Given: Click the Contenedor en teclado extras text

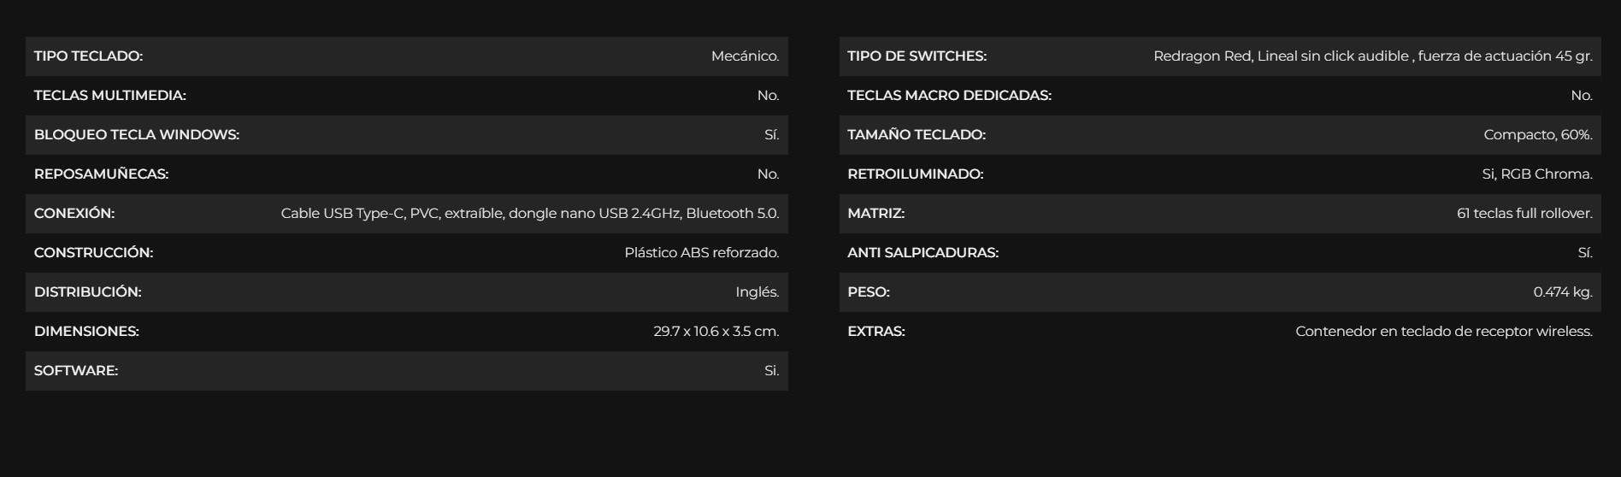Looking at the screenshot, I should (1443, 332).
